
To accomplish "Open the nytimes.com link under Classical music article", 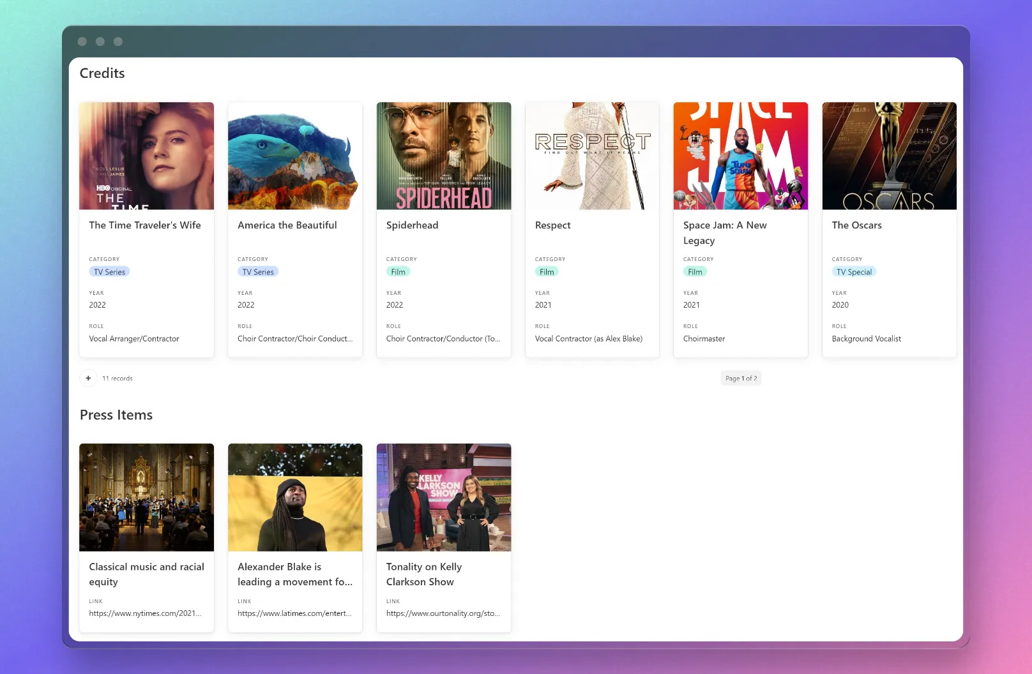I will pyautogui.click(x=145, y=613).
